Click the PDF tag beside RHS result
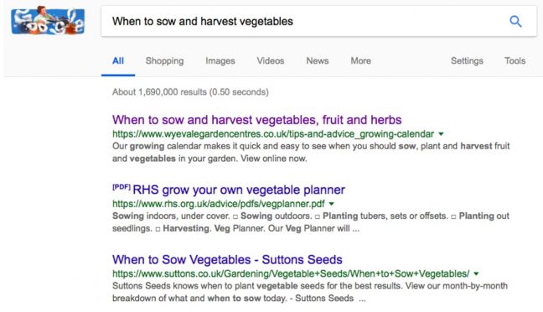Image resolution: width=543 pixels, height=312 pixels. pos(122,187)
